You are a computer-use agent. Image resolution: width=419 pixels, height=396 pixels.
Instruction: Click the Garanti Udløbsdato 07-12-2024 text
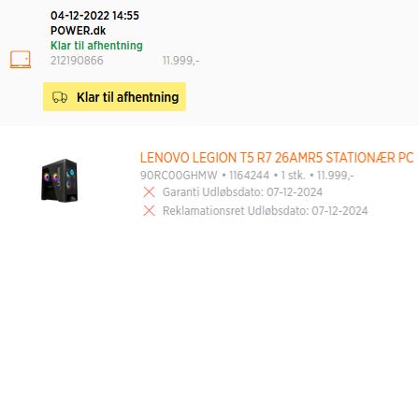coord(242,192)
